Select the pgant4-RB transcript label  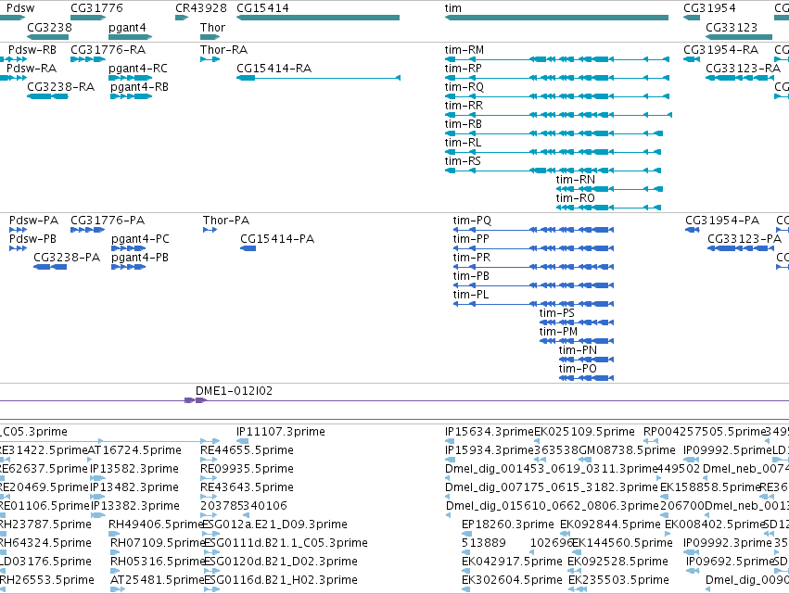pyautogui.click(x=139, y=87)
